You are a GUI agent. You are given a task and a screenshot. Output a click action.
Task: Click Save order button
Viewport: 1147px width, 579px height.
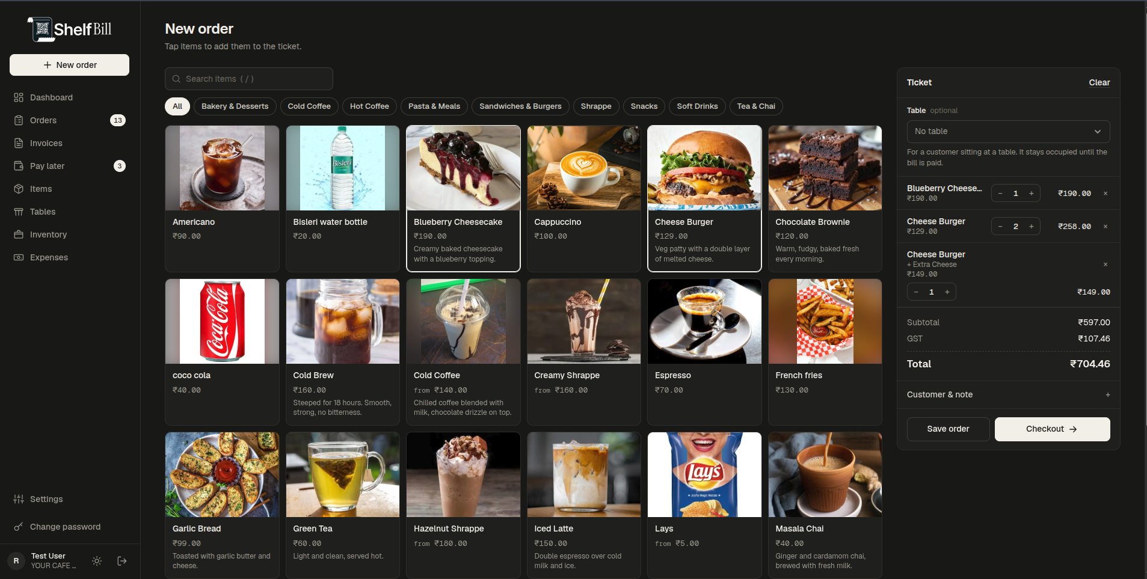coord(948,429)
